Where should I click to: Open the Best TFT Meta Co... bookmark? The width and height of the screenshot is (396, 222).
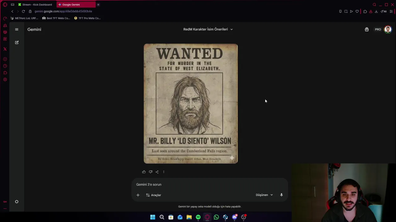pyautogui.click(x=56, y=18)
